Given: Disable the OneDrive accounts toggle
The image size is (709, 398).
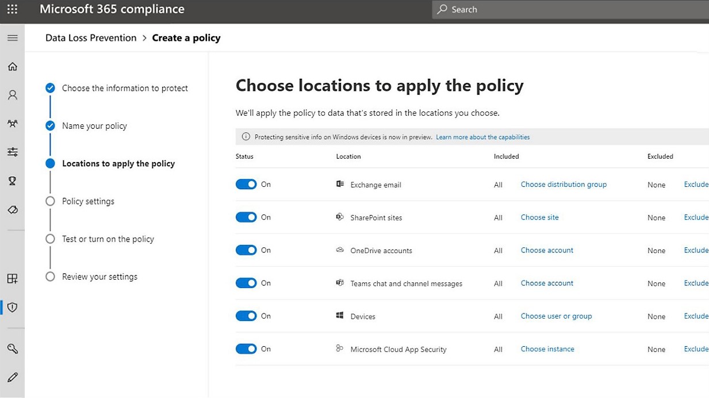Looking at the screenshot, I should [x=246, y=250].
